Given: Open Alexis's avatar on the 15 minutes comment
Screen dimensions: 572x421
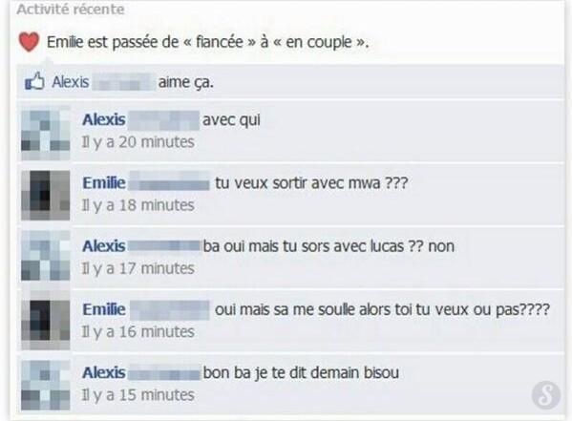Looking at the screenshot, I should point(46,386).
